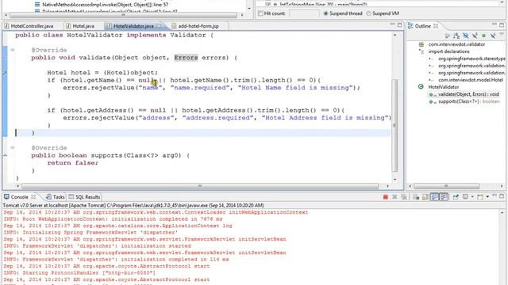Collapse the supports method fold marker
The height and width of the screenshot is (285, 508).
pos(13,148)
